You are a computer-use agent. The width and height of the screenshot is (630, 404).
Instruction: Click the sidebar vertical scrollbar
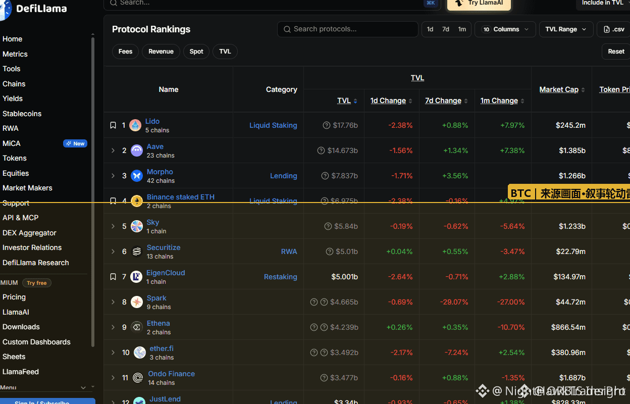93,192
